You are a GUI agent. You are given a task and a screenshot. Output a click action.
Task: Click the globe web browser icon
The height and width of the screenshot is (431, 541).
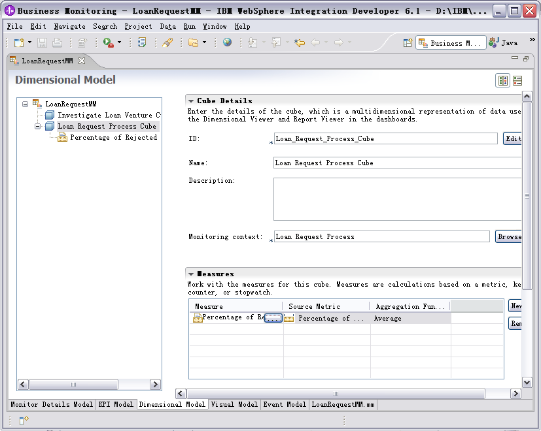coord(227,42)
